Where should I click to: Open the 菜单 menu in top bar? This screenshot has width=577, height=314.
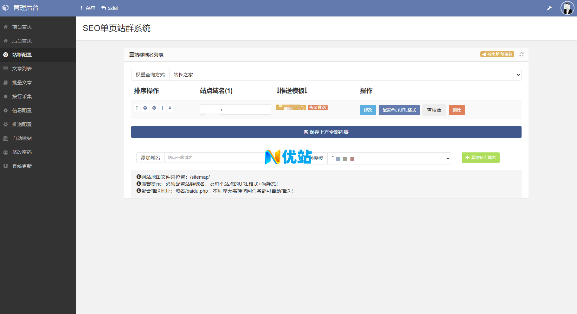coord(88,8)
